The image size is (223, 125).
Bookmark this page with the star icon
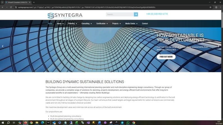(210, 7)
